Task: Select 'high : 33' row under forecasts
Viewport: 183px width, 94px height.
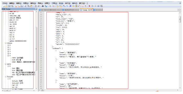Action: [15, 85]
